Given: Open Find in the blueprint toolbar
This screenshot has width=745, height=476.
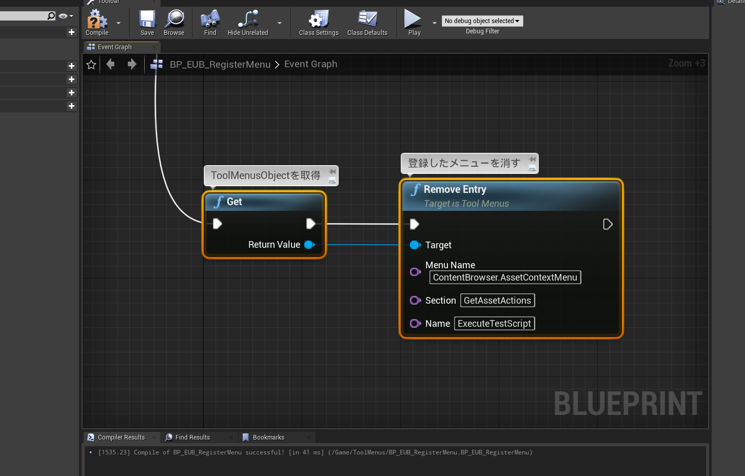Looking at the screenshot, I should click(209, 22).
